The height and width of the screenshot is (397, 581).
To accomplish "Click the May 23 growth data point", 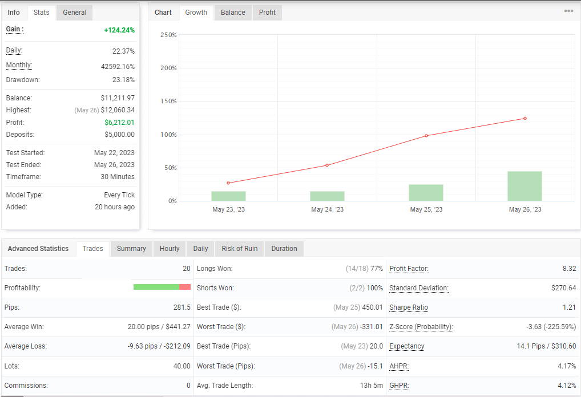I will (228, 183).
